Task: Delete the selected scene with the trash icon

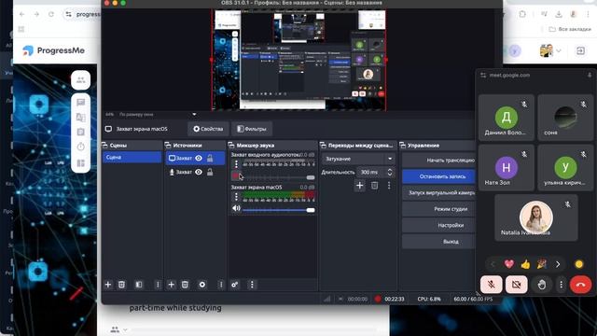Action: [121, 285]
